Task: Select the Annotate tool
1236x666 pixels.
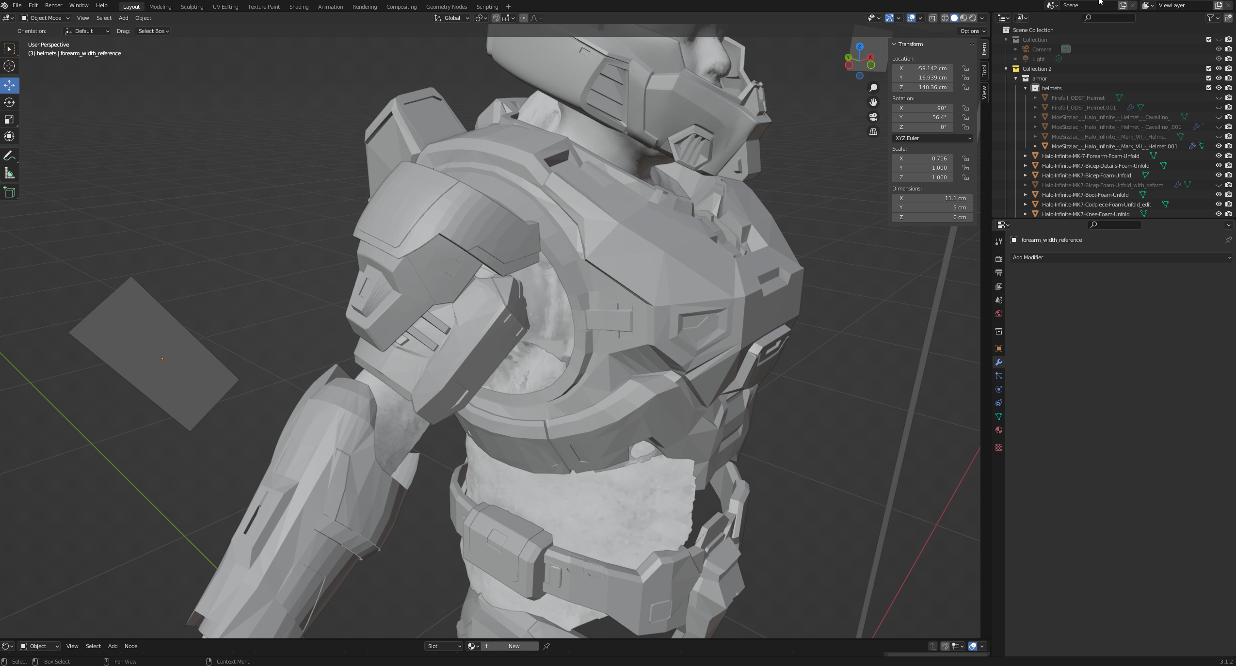Action: [x=9, y=156]
